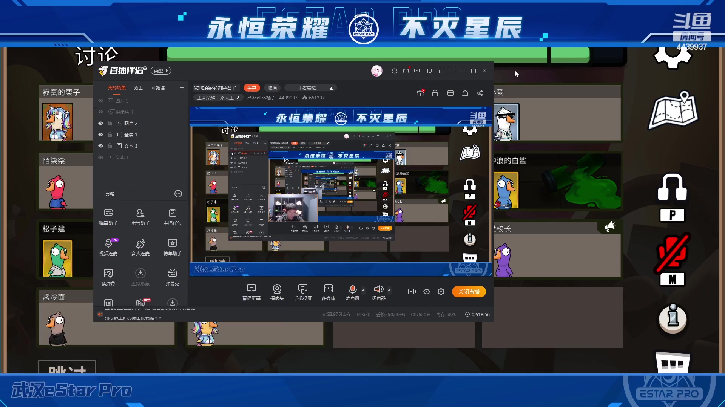The height and width of the screenshot is (407, 725).
Task: Open the notification bell icon
Action: pos(465,93)
